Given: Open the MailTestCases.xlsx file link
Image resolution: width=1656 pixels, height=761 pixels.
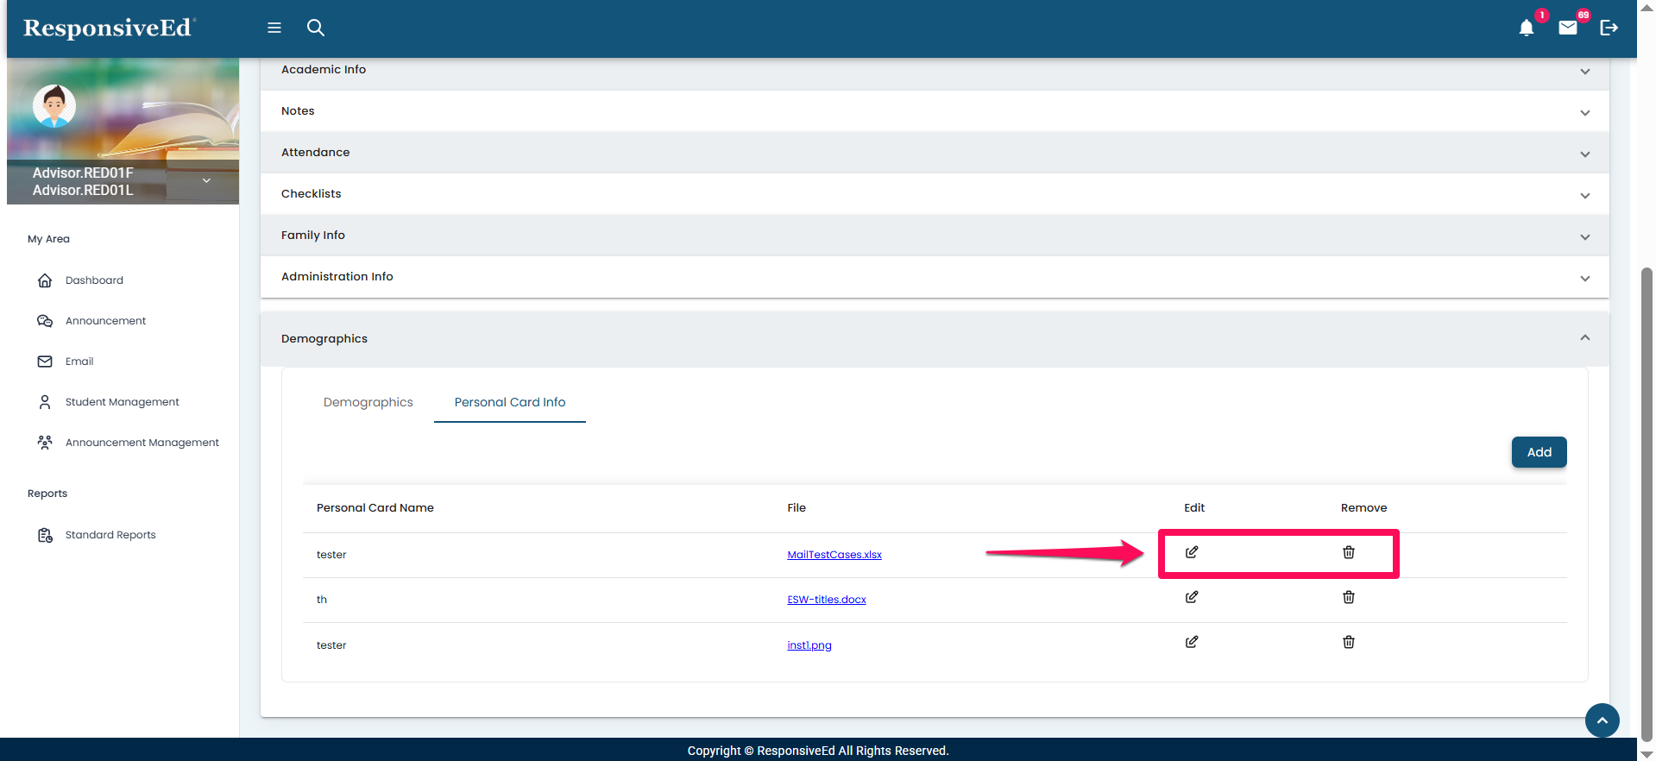Looking at the screenshot, I should [x=834, y=555].
